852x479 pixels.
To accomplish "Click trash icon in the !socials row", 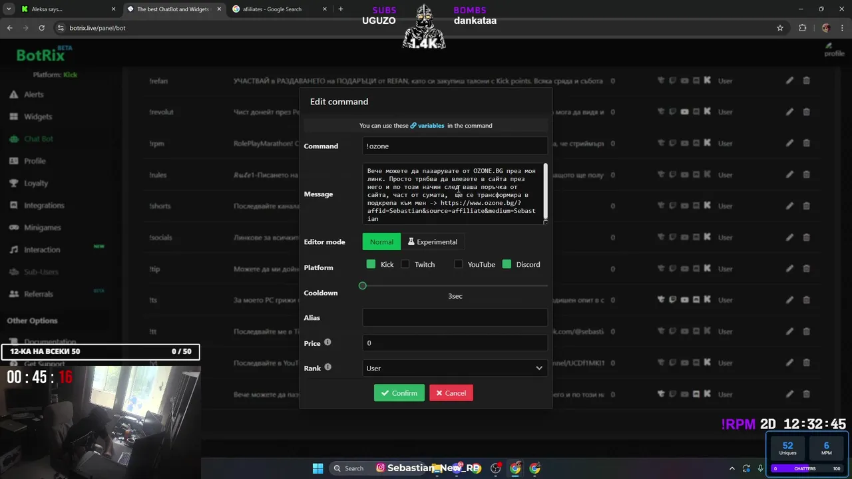I will click(806, 238).
